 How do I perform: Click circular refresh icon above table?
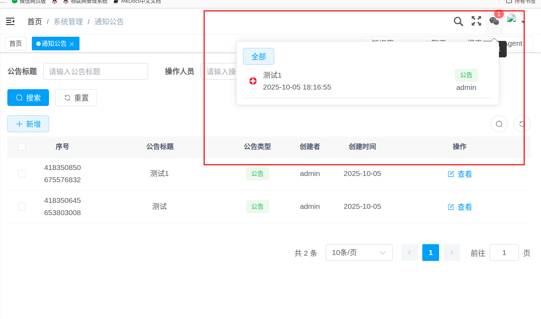click(x=522, y=124)
